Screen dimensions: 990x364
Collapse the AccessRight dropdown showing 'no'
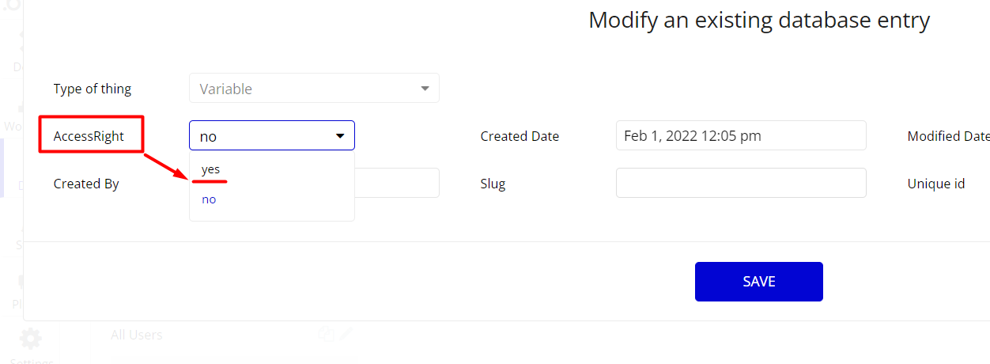(272, 135)
